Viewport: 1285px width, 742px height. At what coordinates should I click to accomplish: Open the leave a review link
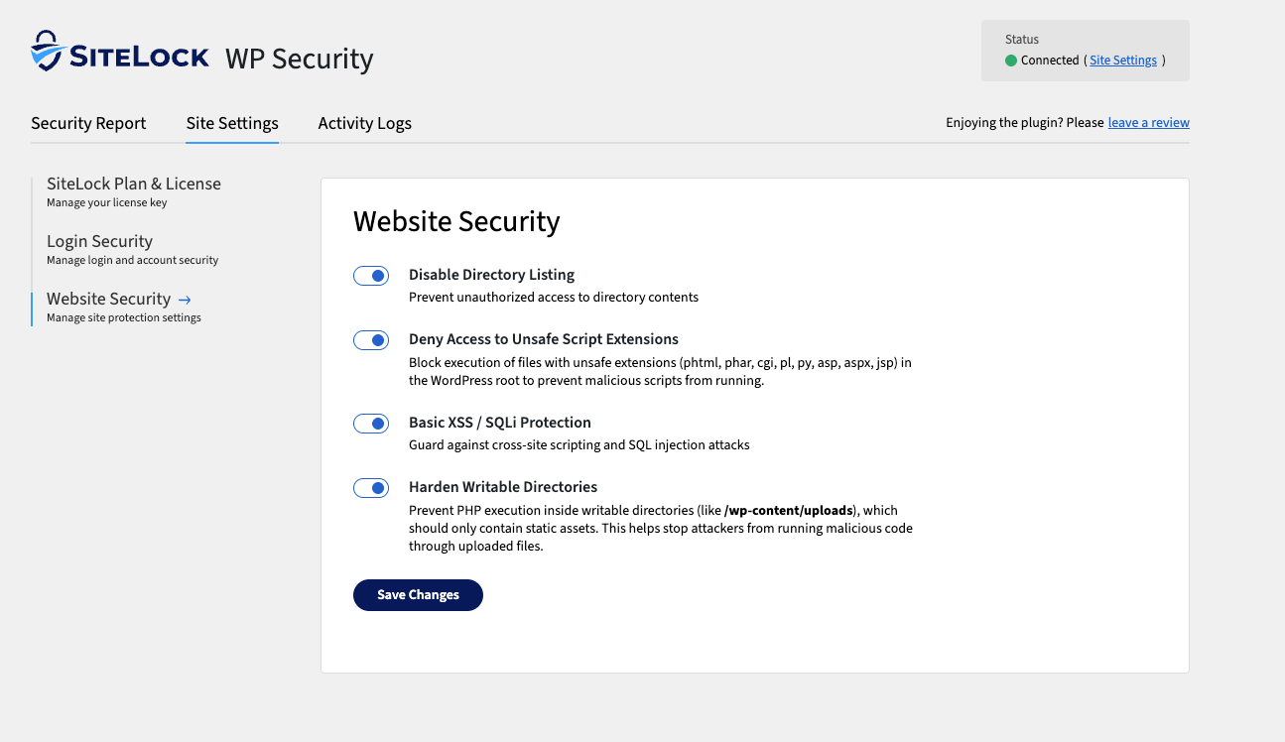[x=1148, y=122]
